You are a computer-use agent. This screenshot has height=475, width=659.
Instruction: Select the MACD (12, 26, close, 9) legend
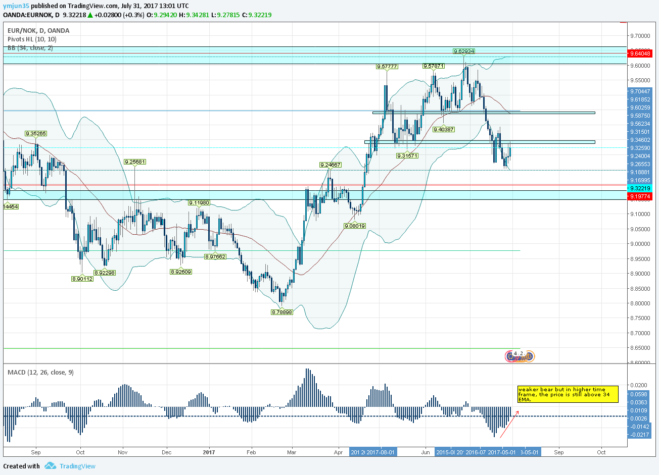click(40, 373)
